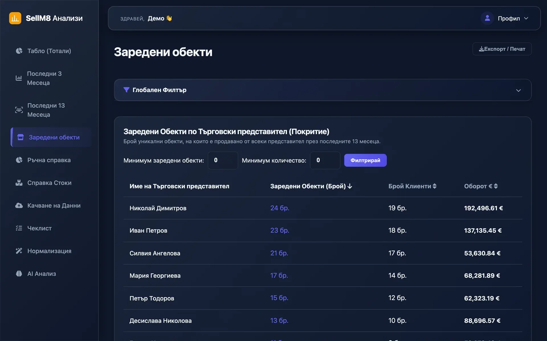
Task: Click the Филтрирай button
Action: tap(365, 160)
